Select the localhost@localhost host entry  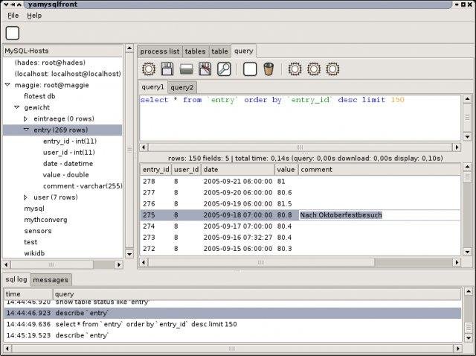pos(68,74)
